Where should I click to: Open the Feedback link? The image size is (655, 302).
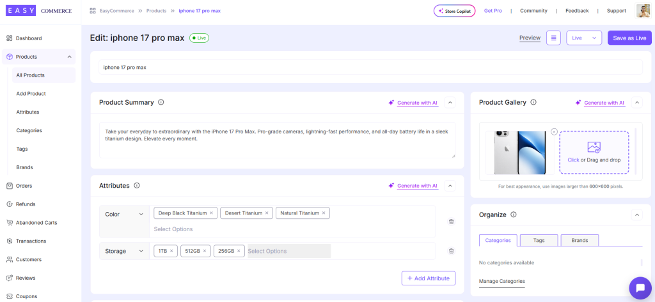[x=577, y=11]
